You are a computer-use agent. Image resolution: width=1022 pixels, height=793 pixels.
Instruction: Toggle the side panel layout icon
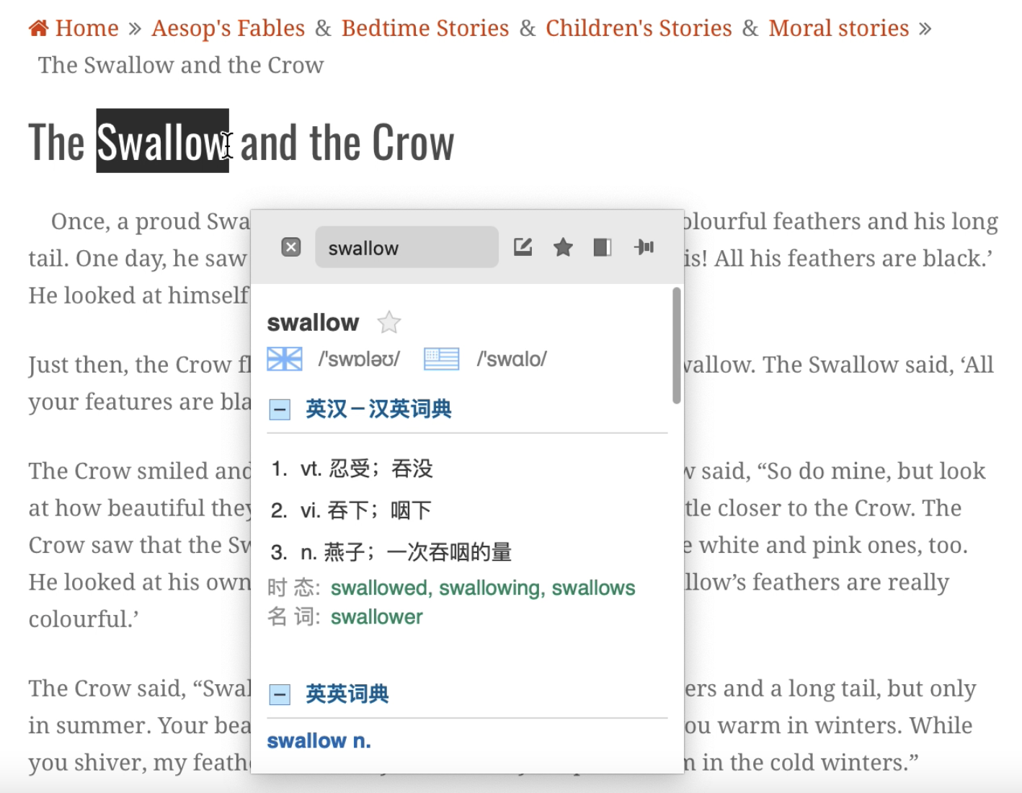click(603, 247)
